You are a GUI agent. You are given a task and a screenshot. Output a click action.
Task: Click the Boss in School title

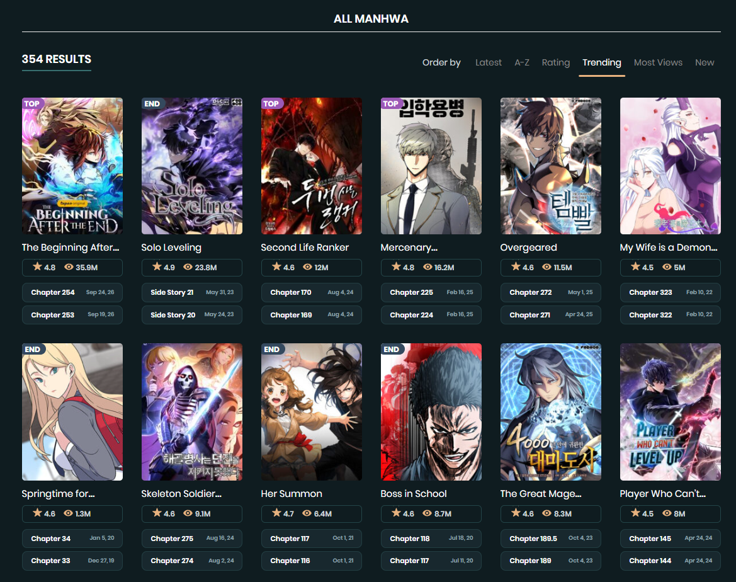click(414, 494)
